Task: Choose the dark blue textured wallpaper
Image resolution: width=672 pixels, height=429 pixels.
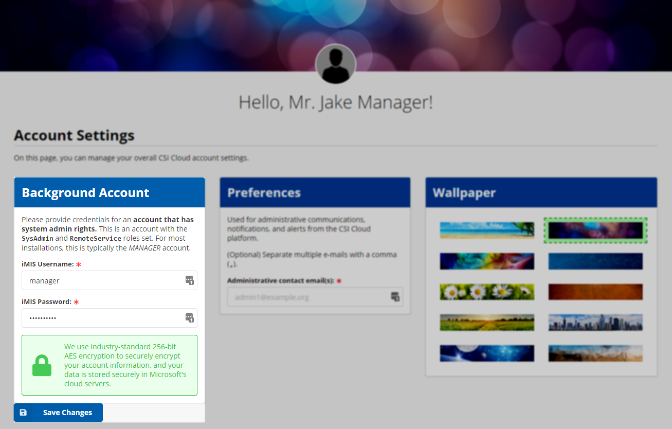Action: (x=595, y=261)
